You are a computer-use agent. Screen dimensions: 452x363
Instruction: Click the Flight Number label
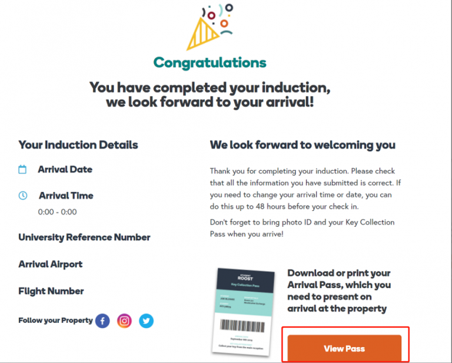[x=51, y=291]
